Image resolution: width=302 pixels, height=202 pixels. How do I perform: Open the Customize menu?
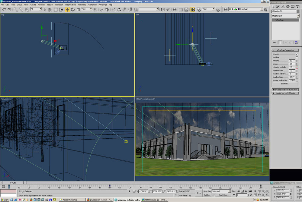point(92,5)
